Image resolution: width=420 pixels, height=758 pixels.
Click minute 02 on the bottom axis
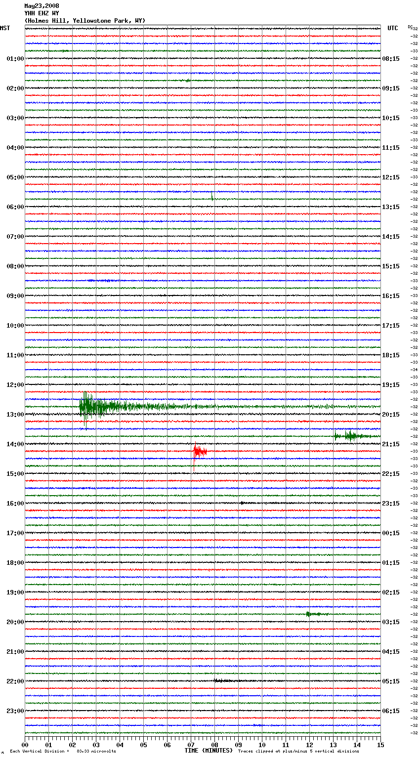(73, 745)
